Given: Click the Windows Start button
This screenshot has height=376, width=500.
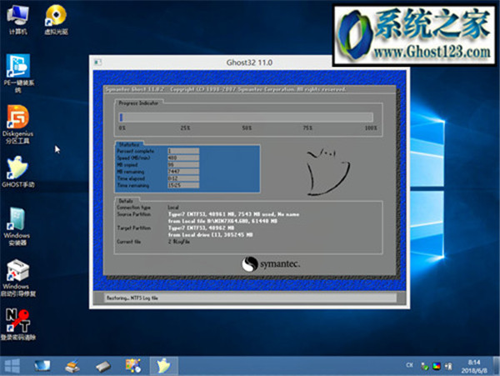Looking at the screenshot, I should [x=12, y=366].
